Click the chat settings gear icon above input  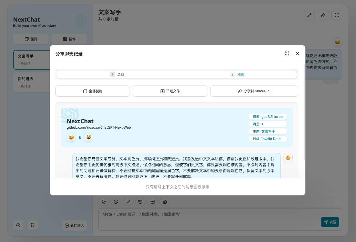(x=104, y=202)
